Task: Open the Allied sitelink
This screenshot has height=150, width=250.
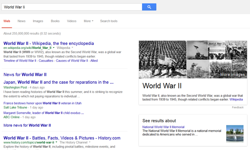Action: click(x=94, y=61)
